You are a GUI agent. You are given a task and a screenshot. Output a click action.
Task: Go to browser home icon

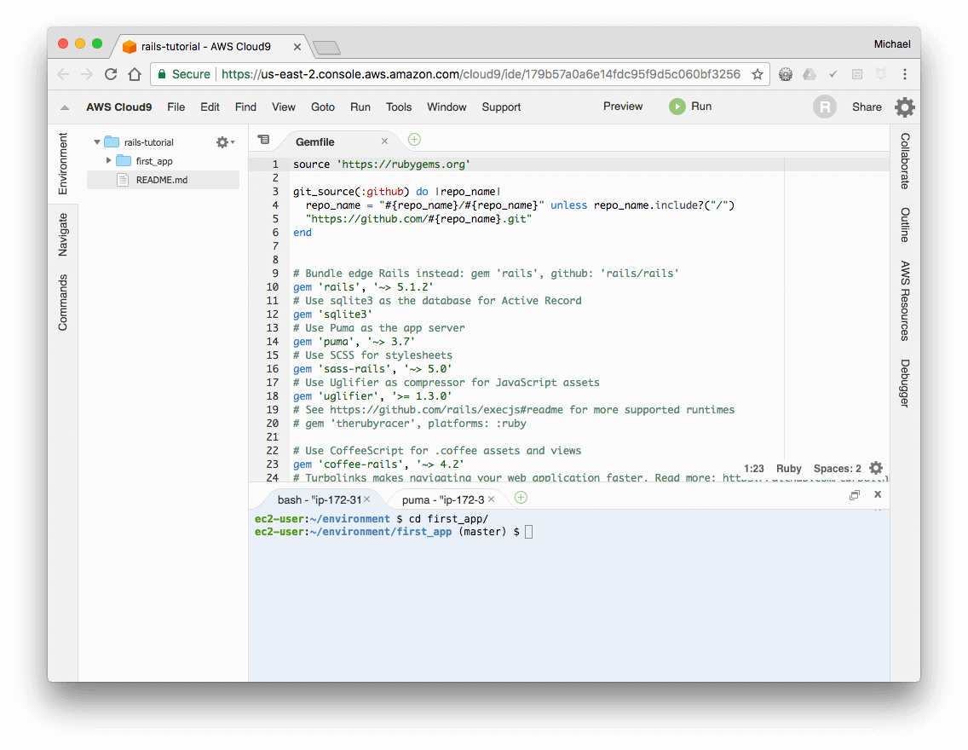coord(135,74)
